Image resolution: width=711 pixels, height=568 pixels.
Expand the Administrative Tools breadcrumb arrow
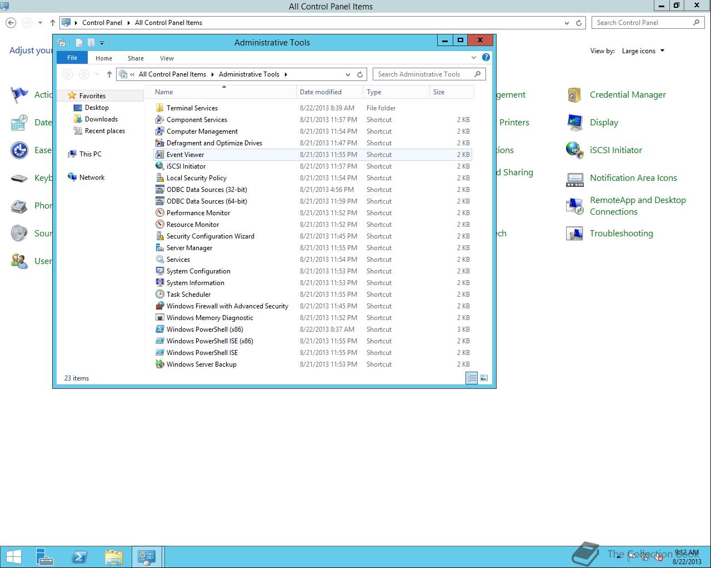pyautogui.click(x=286, y=74)
